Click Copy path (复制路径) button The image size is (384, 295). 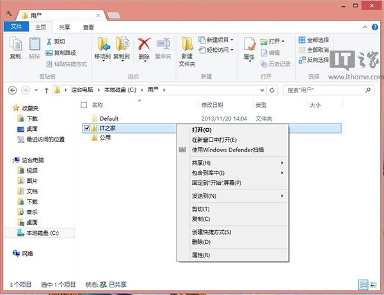point(65,52)
